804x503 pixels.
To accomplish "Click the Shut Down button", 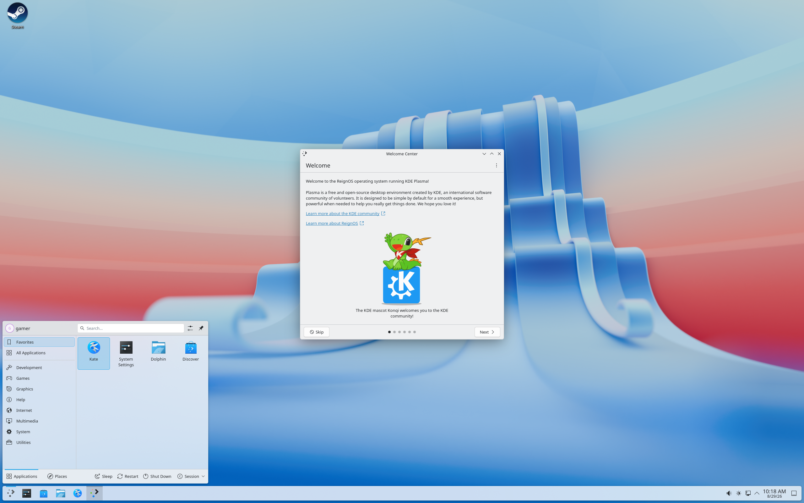I will pos(157,476).
